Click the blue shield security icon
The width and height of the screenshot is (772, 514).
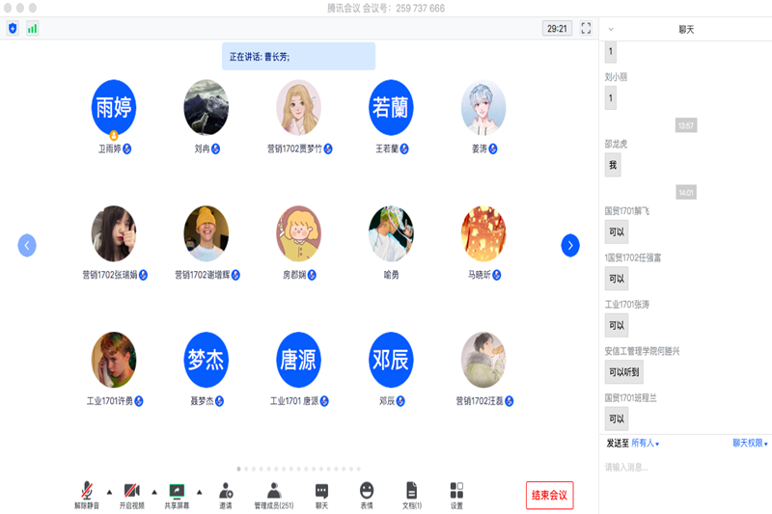[13, 29]
